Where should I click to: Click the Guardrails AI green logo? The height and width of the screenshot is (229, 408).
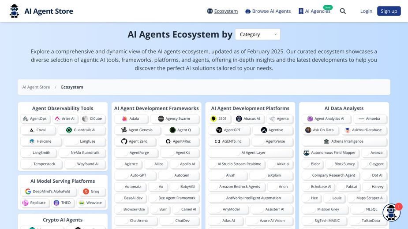tap(69, 130)
